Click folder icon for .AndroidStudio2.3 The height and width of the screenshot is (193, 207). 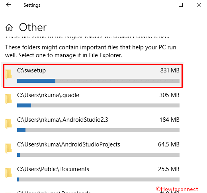point(8,124)
